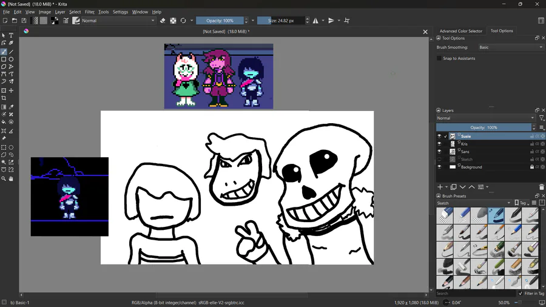The image size is (546, 307).
Task: Click the reload original preset icon
Action: 183,21
